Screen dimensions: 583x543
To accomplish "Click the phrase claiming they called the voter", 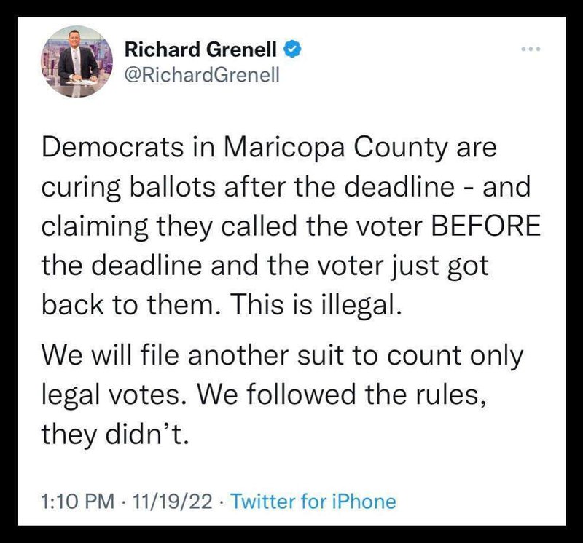I will click(x=232, y=226).
